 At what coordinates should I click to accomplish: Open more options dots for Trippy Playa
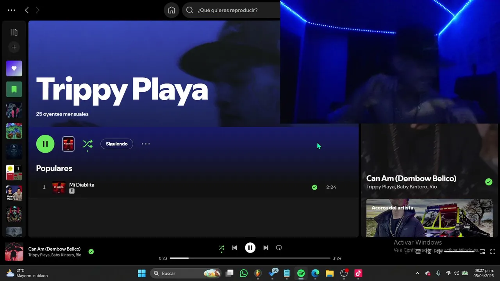(146, 144)
